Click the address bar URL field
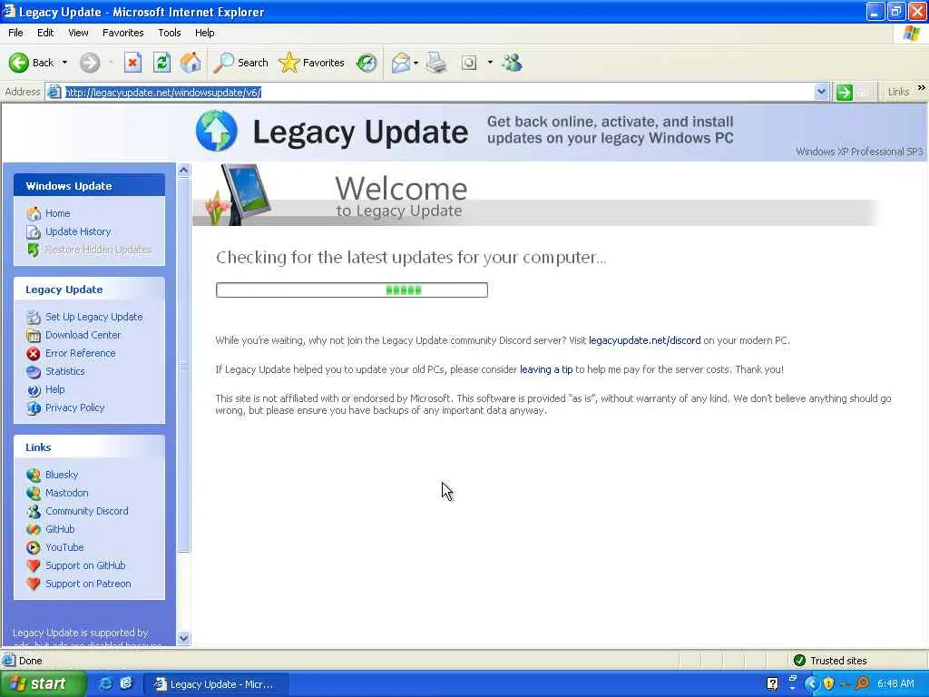Screen dimensions: 929x697 pyautogui.click(x=438, y=92)
